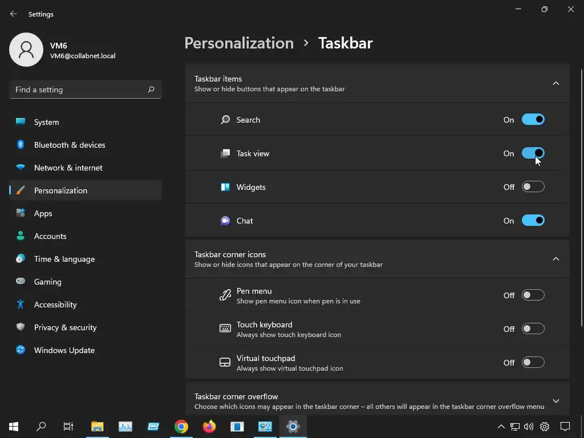Open the Start menu button
584x438 pixels.
14,426
